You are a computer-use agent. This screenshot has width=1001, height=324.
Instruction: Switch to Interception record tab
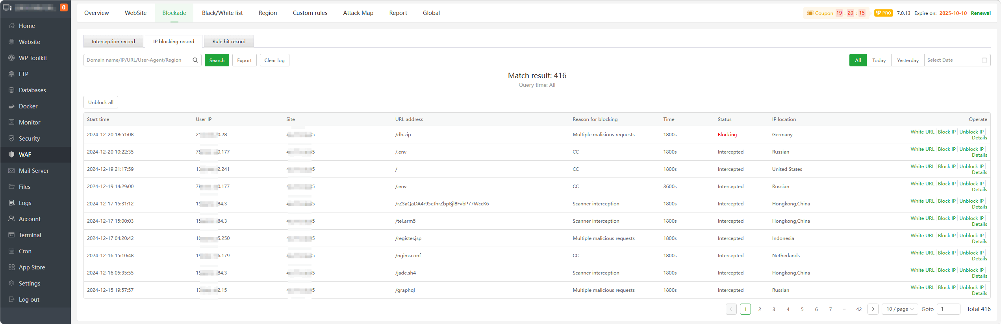[x=113, y=41]
